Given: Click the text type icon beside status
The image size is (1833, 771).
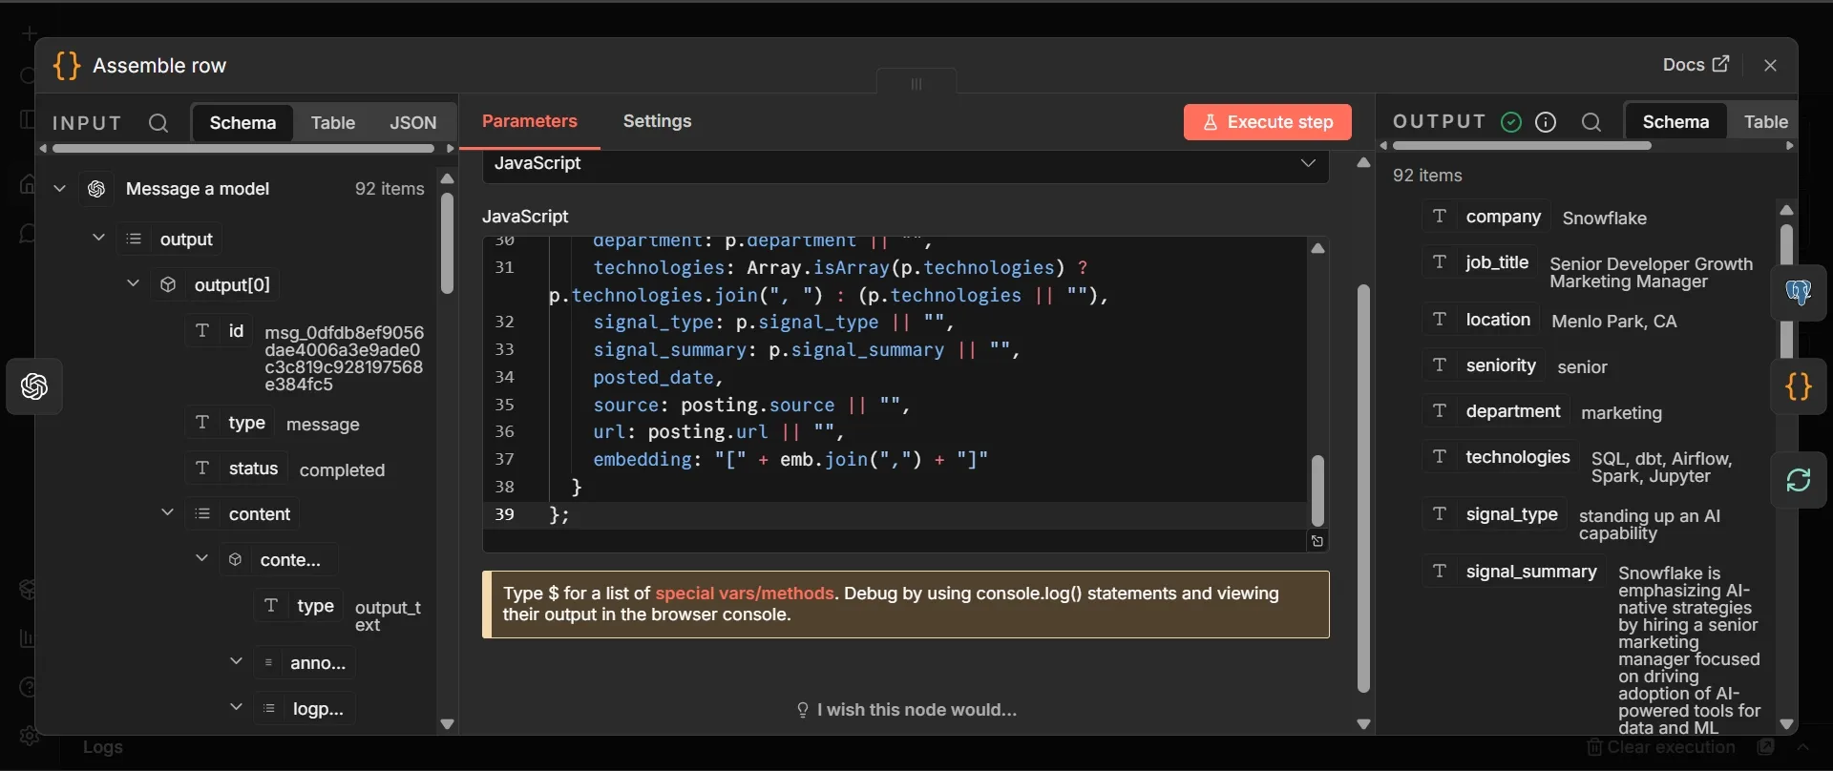Looking at the screenshot, I should [202, 469].
